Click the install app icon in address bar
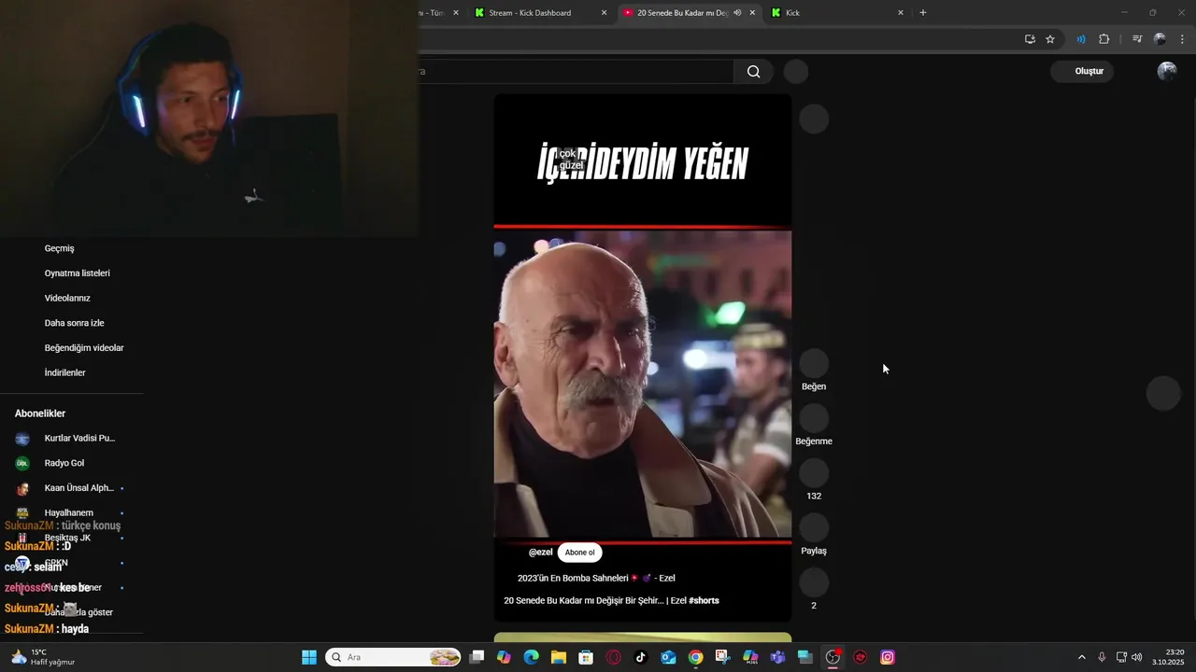This screenshot has width=1196, height=672. pos(1030,39)
